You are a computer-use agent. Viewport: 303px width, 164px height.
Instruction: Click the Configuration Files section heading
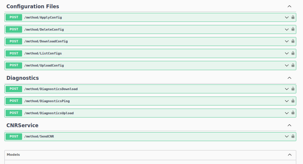pos(33,6)
